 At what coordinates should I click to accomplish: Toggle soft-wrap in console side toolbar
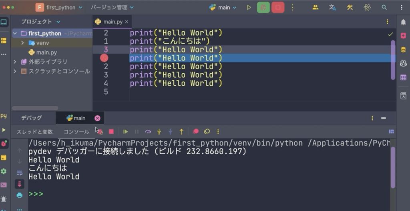tap(19, 173)
